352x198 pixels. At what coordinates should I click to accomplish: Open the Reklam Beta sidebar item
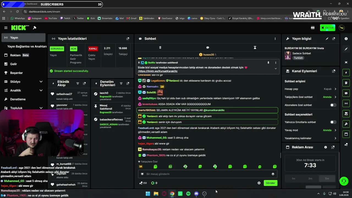click(23, 55)
